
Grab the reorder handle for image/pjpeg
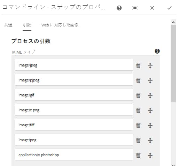click(x=150, y=81)
